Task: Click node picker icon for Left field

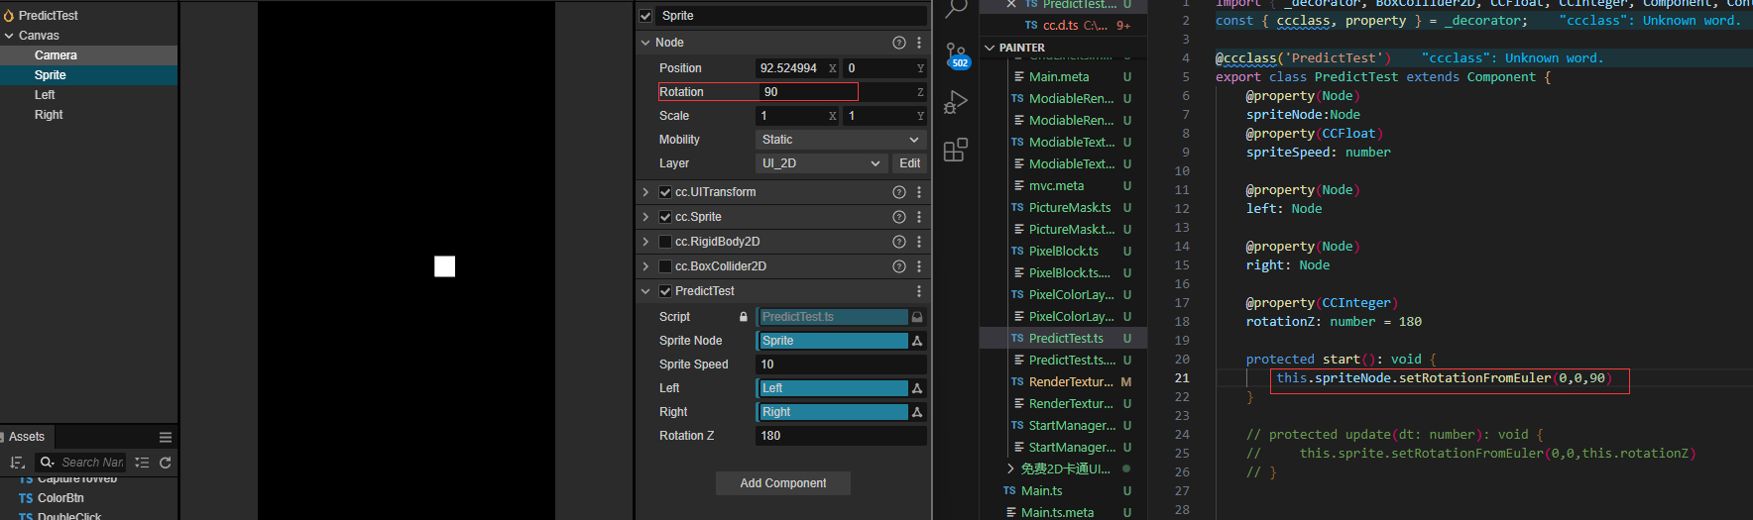Action: tap(917, 388)
